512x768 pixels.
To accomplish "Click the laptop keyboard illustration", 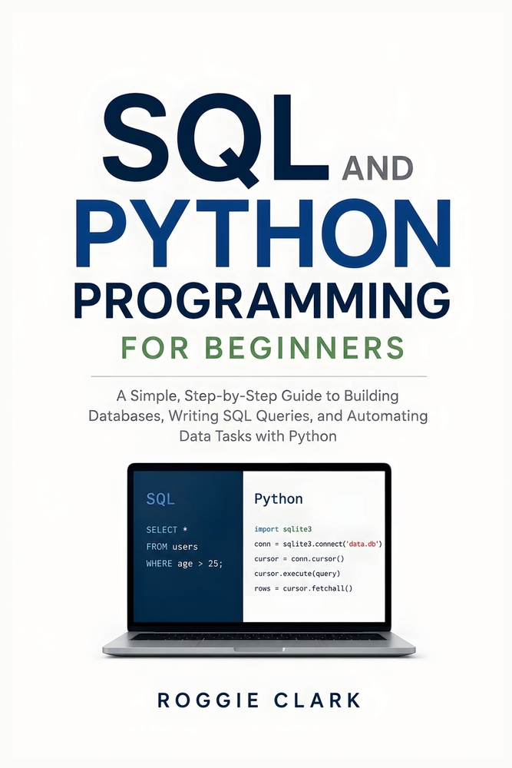I will click(259, 637).
